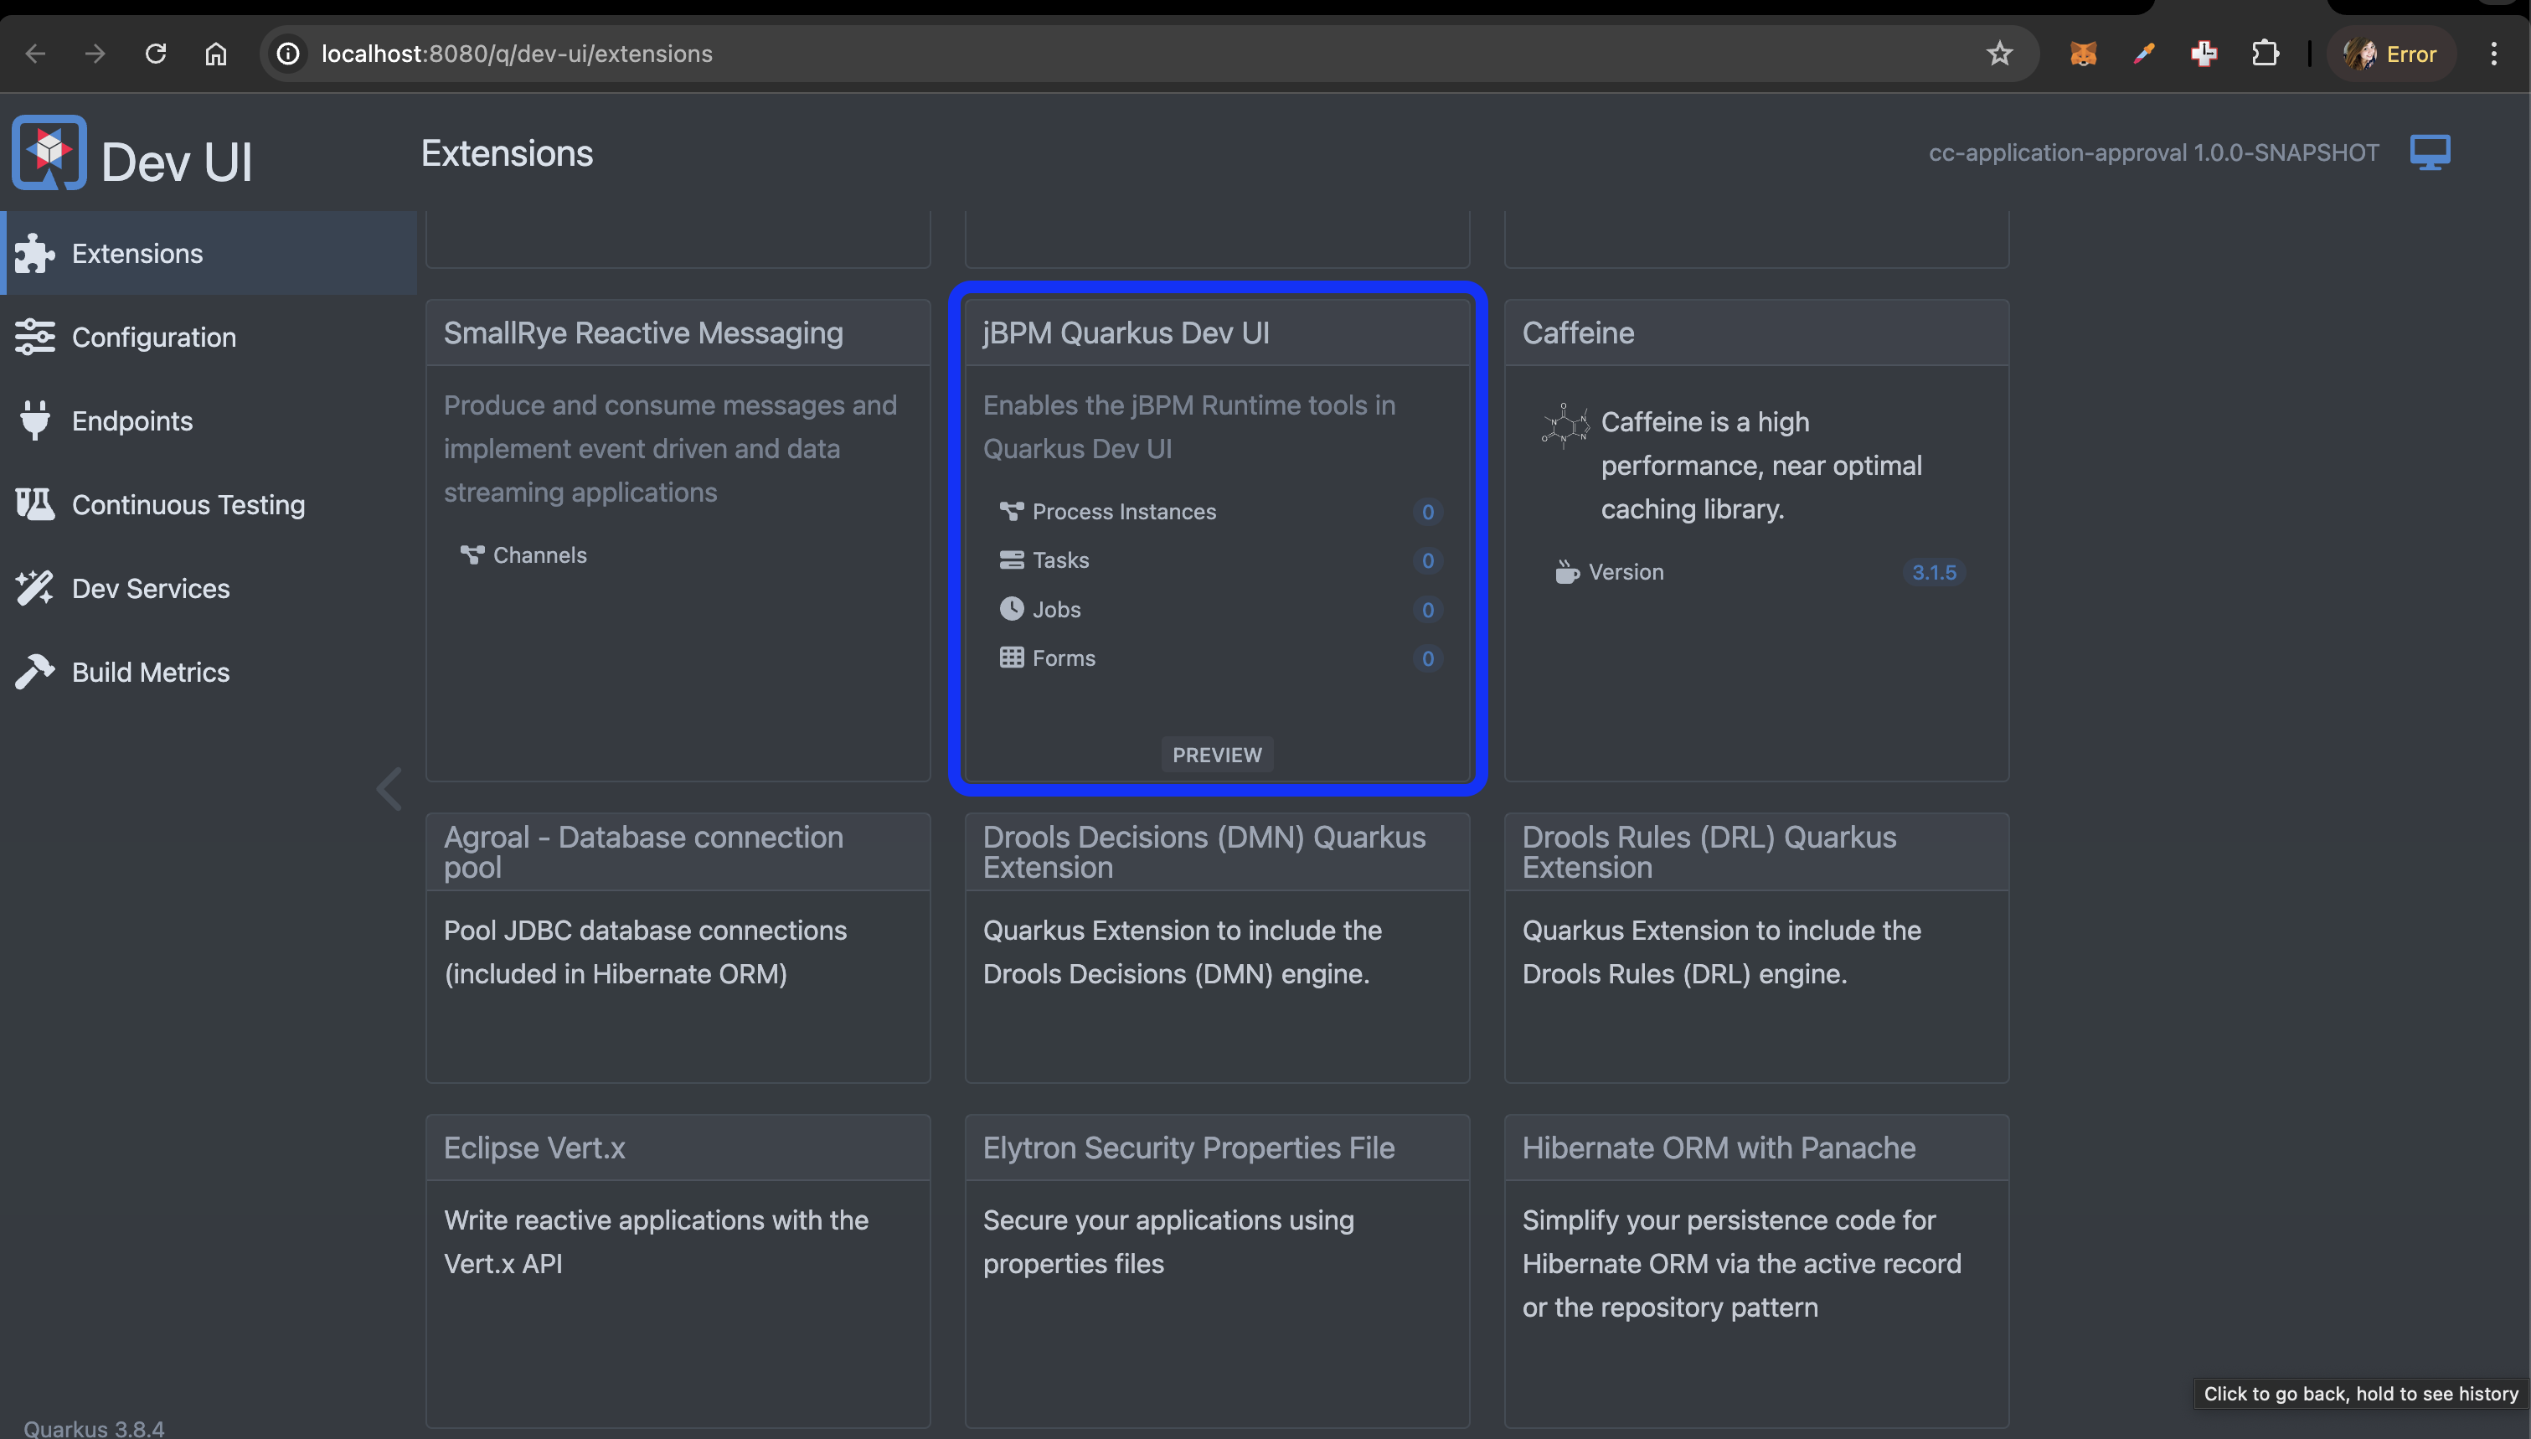Image resolution: width=2531 pixels, height=1439 pixels.
Task: Click the table icon beside Forms
Action: pos(1011,658)
